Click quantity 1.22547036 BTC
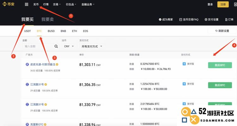The image size is (237, 126). click(150, 84)
